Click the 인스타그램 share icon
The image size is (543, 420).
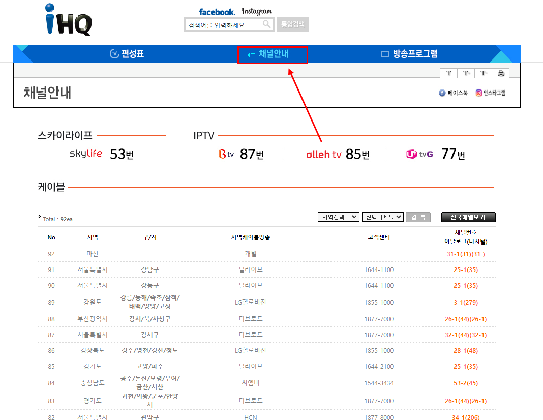pos(490,93)
